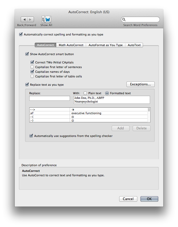Click the Add button
178x227 pixels.
coord(120,128)
